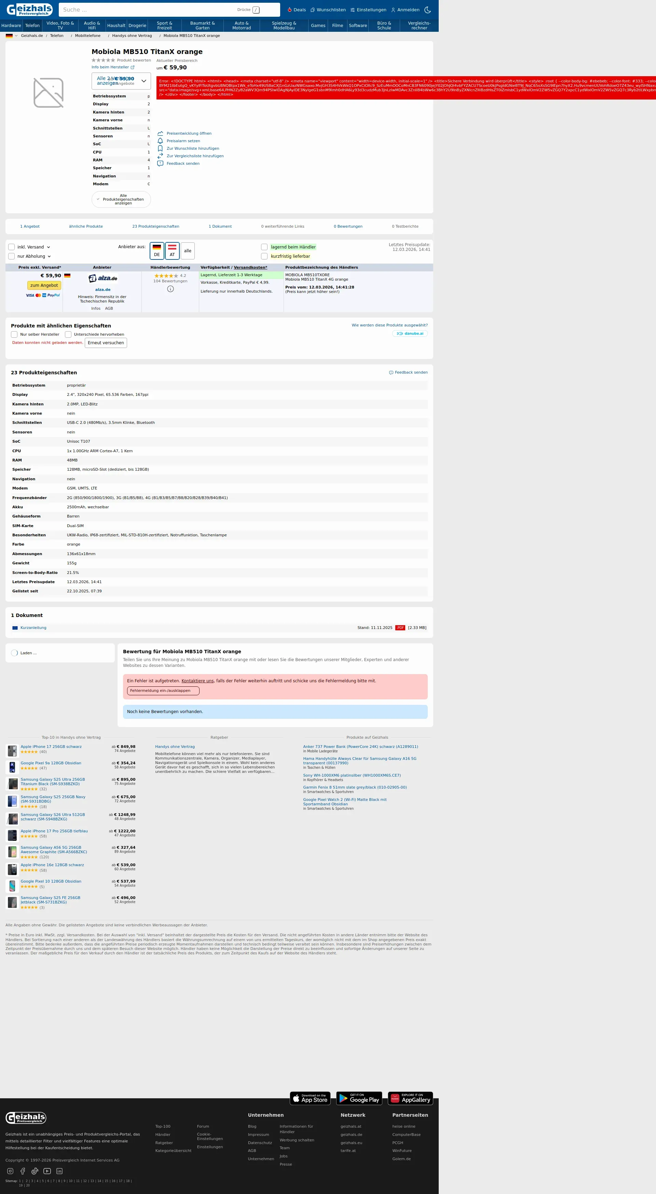Open the variants dropdown showing € 59,90
Screen dimensions: 656x1194
(121, 81)
